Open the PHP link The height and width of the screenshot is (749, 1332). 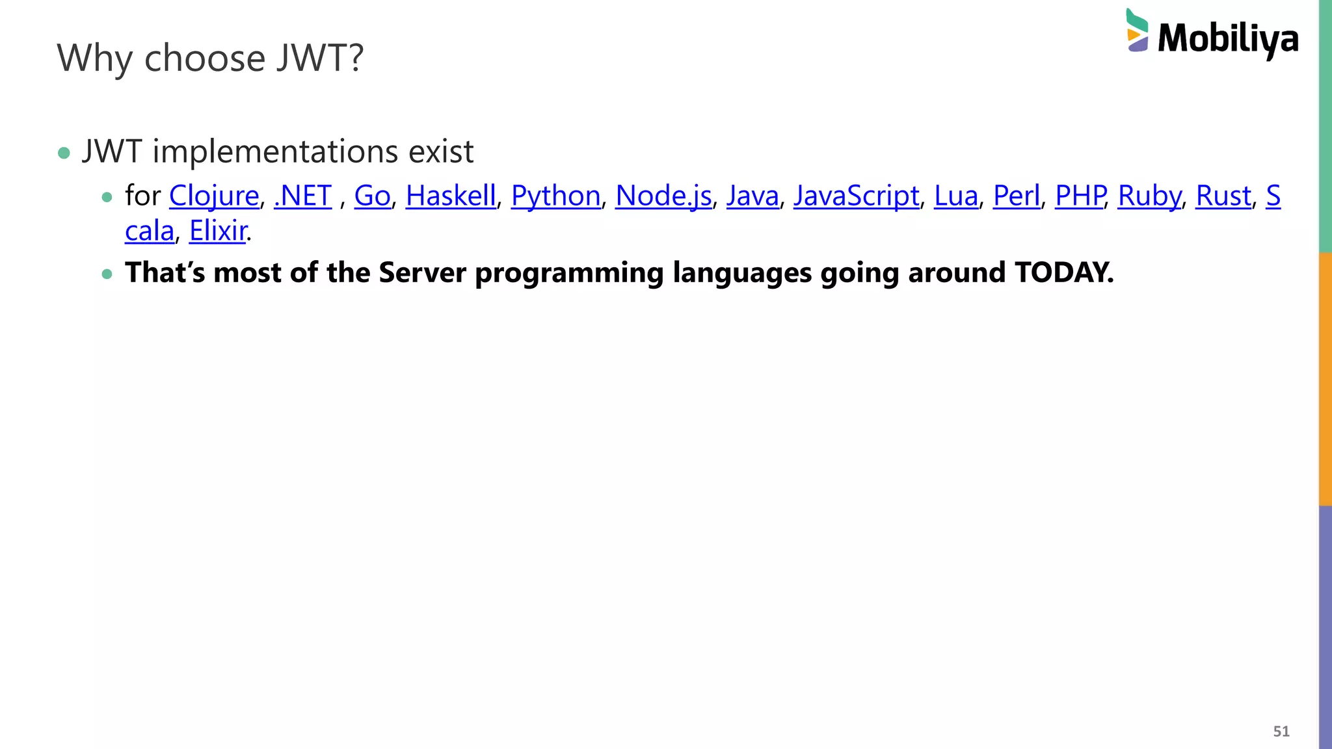(1080, 196)
